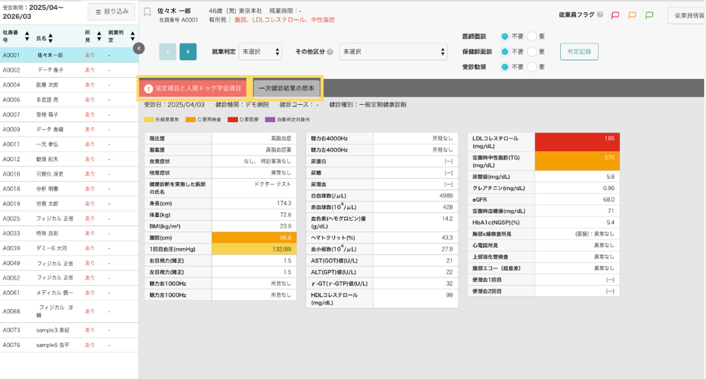This screenshot has height=379, width=706.
Task: Select employee row A0068
Action: coord(69,311)
